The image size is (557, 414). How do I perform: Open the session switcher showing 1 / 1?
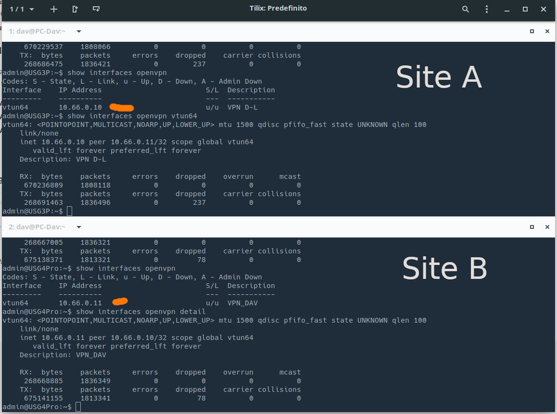(x=22, y=9)
